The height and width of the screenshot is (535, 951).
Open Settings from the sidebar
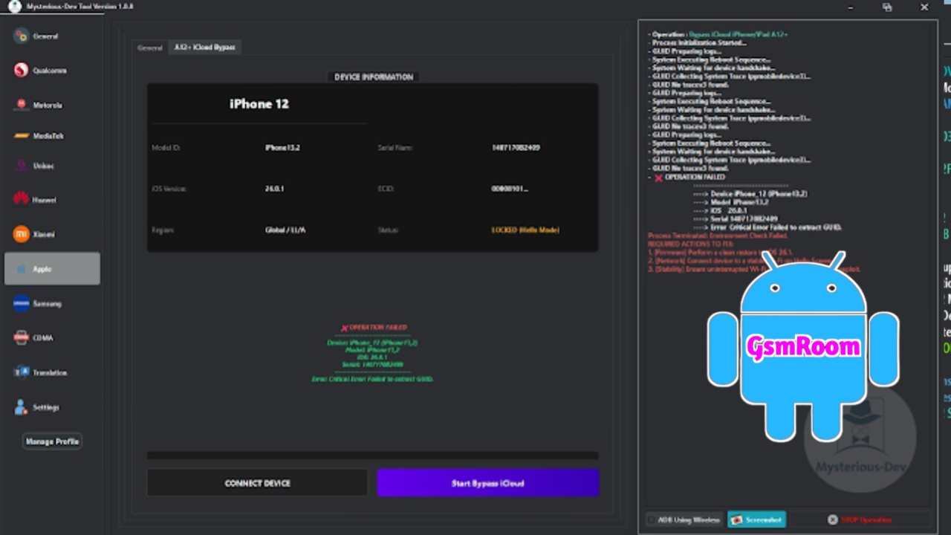tap(45, 407)
